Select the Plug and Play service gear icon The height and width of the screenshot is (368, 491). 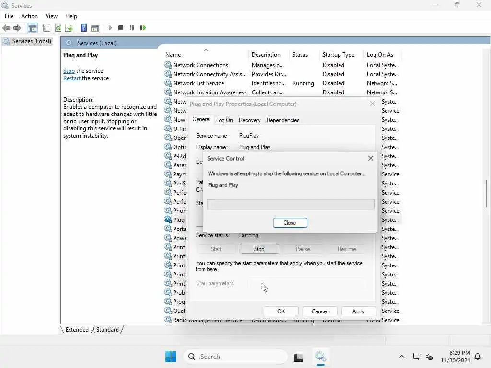point(168,219)
